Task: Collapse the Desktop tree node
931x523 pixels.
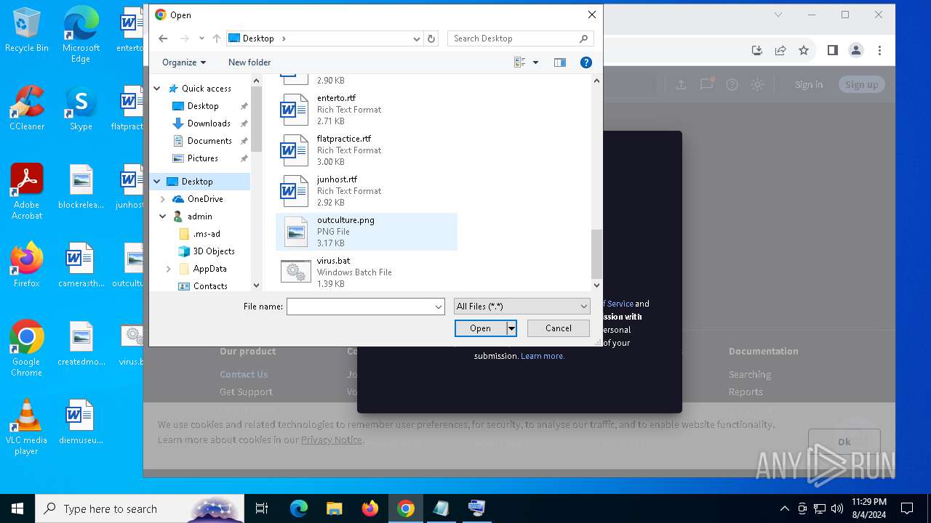Action: pyautogui.click(x=157, y=182)
